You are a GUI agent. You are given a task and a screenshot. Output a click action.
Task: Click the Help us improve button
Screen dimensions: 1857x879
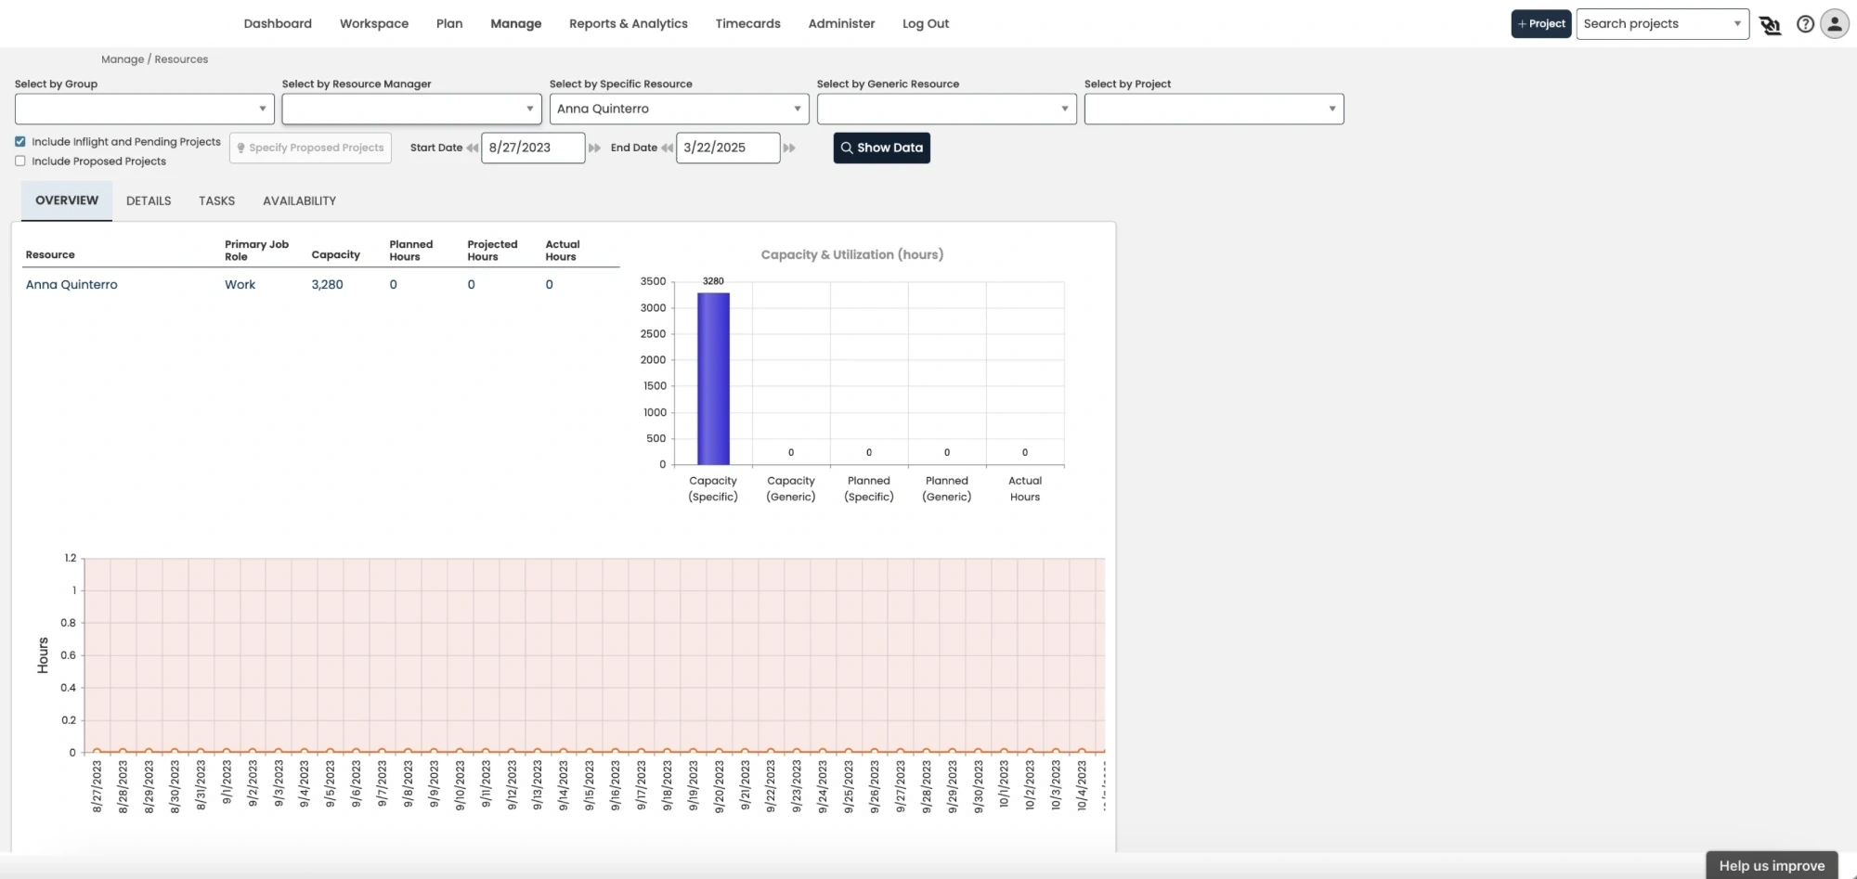tap(1772, 865)
